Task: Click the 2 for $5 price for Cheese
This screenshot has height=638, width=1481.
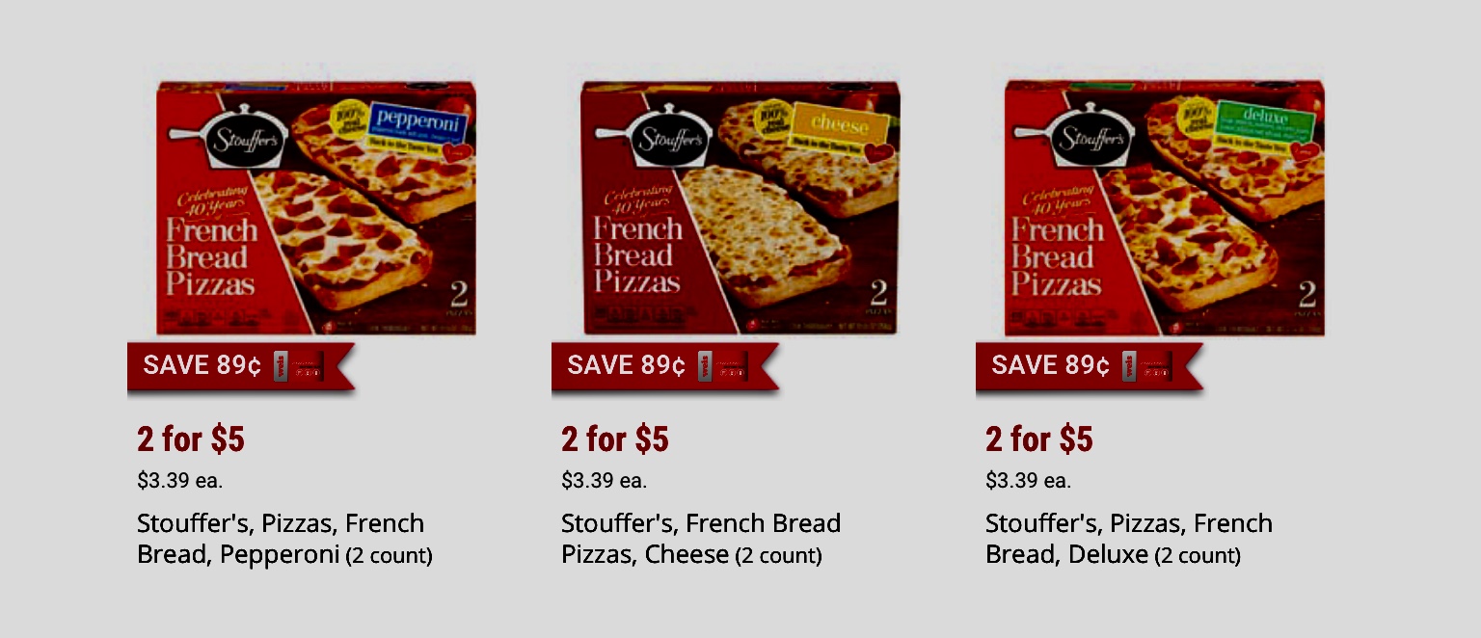Action: (615, 439)
